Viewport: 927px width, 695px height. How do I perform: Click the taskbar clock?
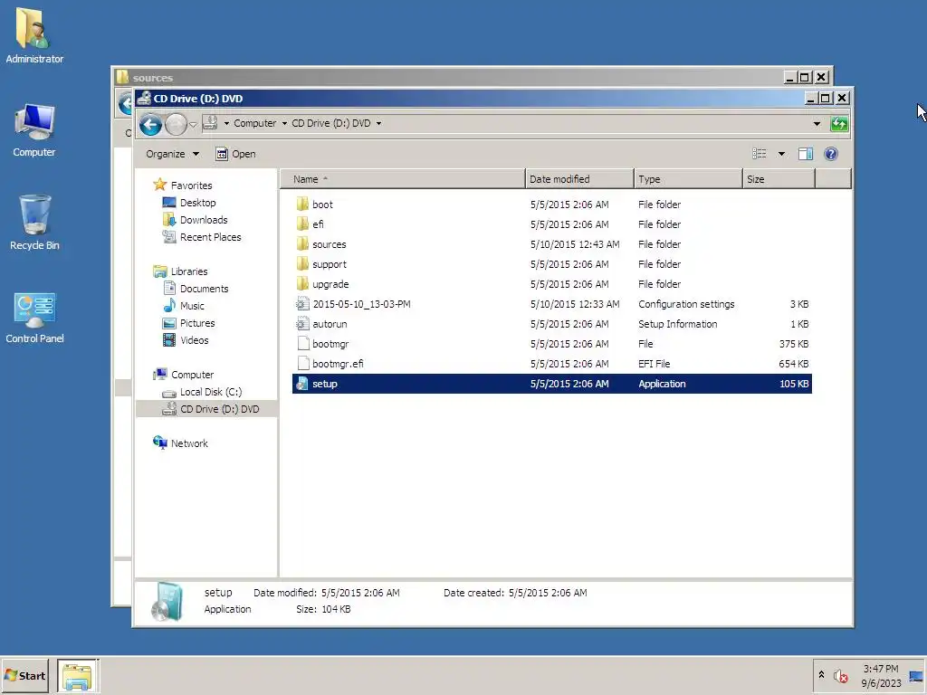(881, 676)
